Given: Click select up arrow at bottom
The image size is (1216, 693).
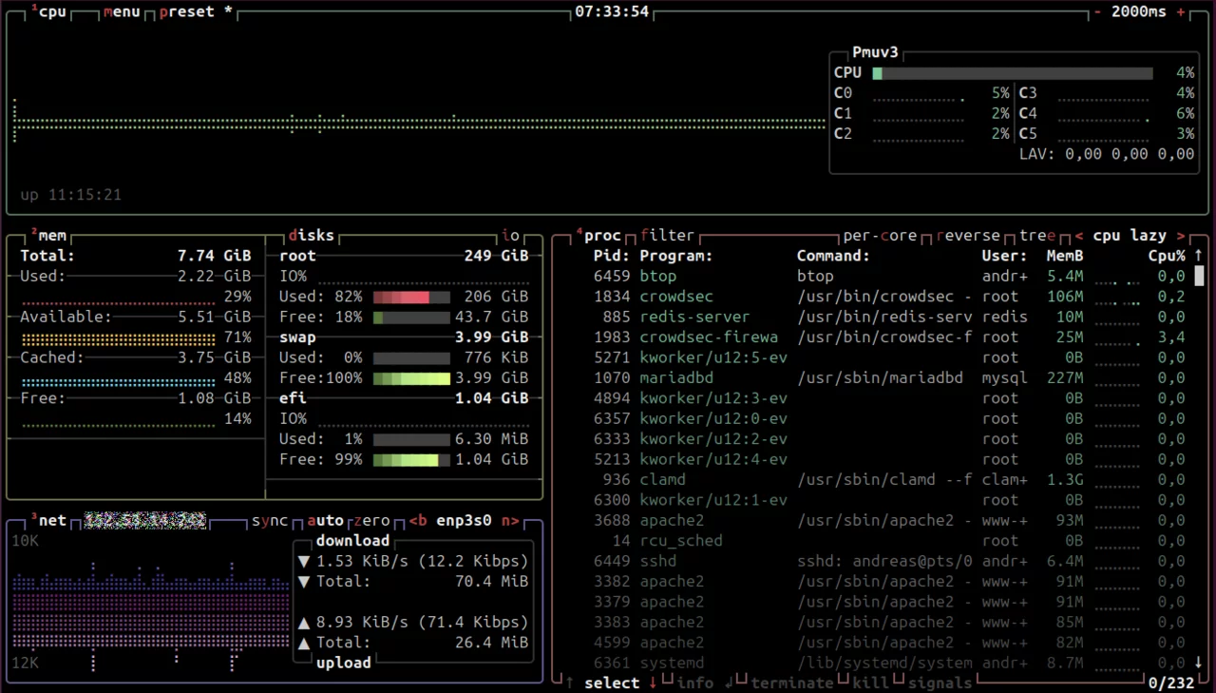Looking at the screenshot, I should (x=569, y=683).
